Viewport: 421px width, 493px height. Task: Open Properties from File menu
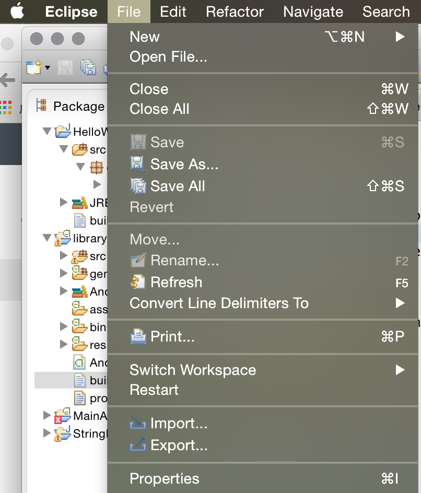tap(263, 479)
